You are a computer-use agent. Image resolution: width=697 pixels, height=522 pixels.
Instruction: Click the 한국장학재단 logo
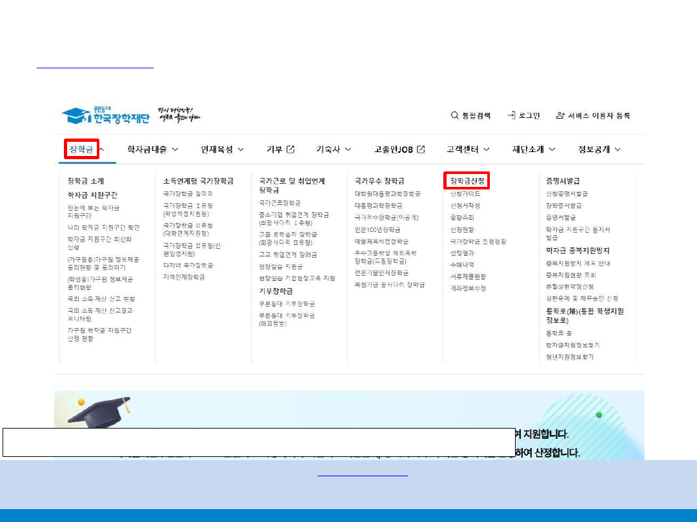pos(105,117)
